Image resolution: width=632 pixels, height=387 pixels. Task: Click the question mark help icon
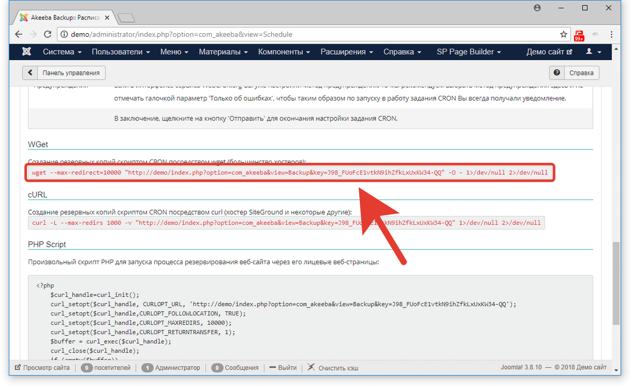click(556, 73)
